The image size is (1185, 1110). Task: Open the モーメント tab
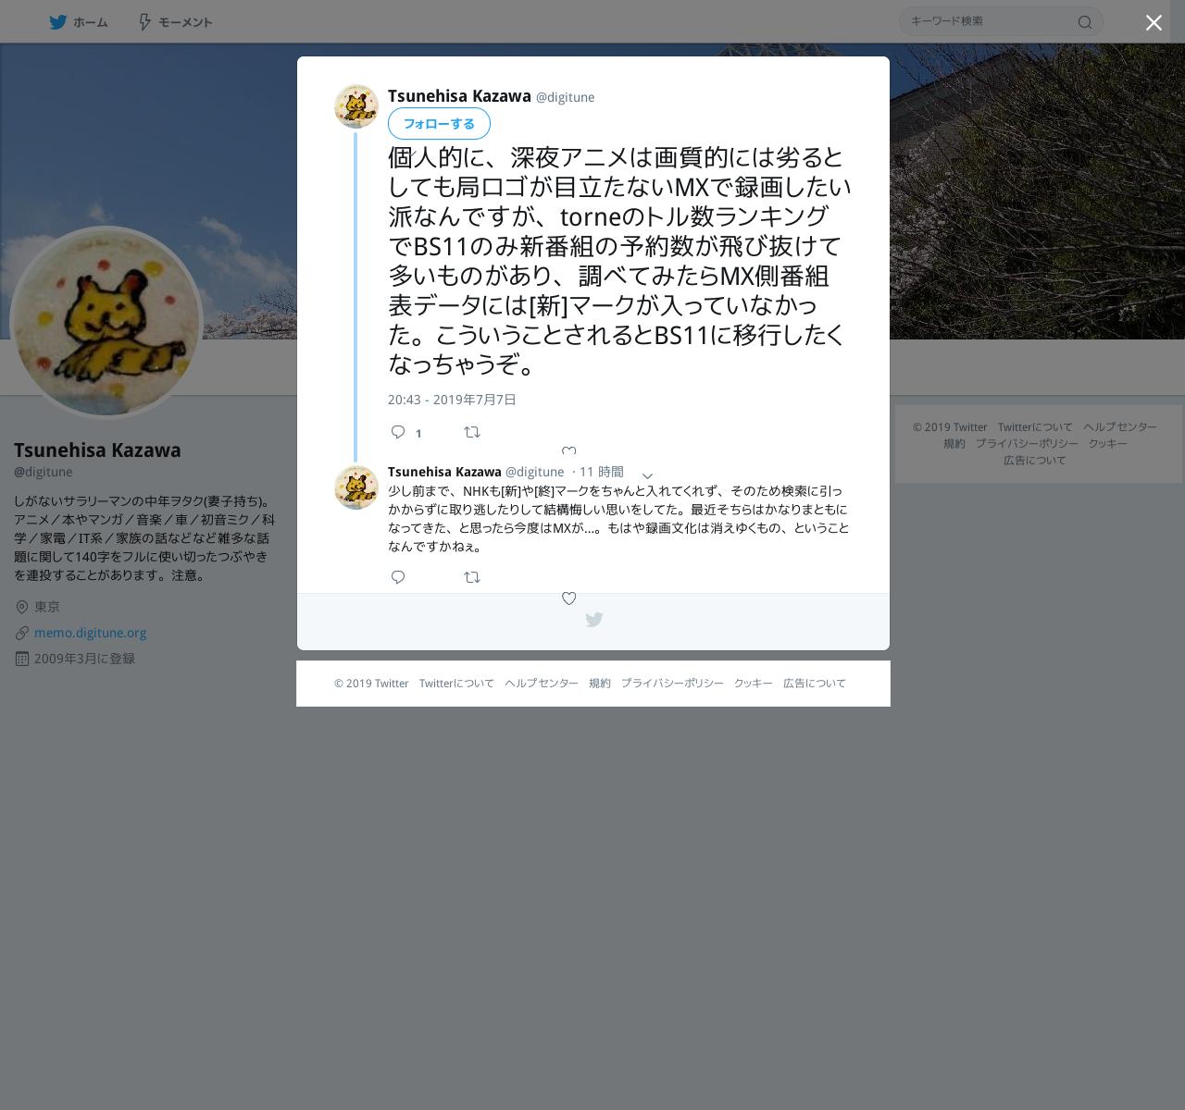[175, 22]
